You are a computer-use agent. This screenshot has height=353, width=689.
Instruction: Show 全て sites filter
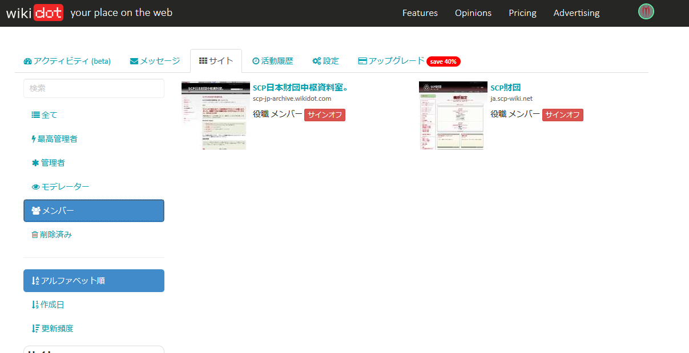pos(45,115)
